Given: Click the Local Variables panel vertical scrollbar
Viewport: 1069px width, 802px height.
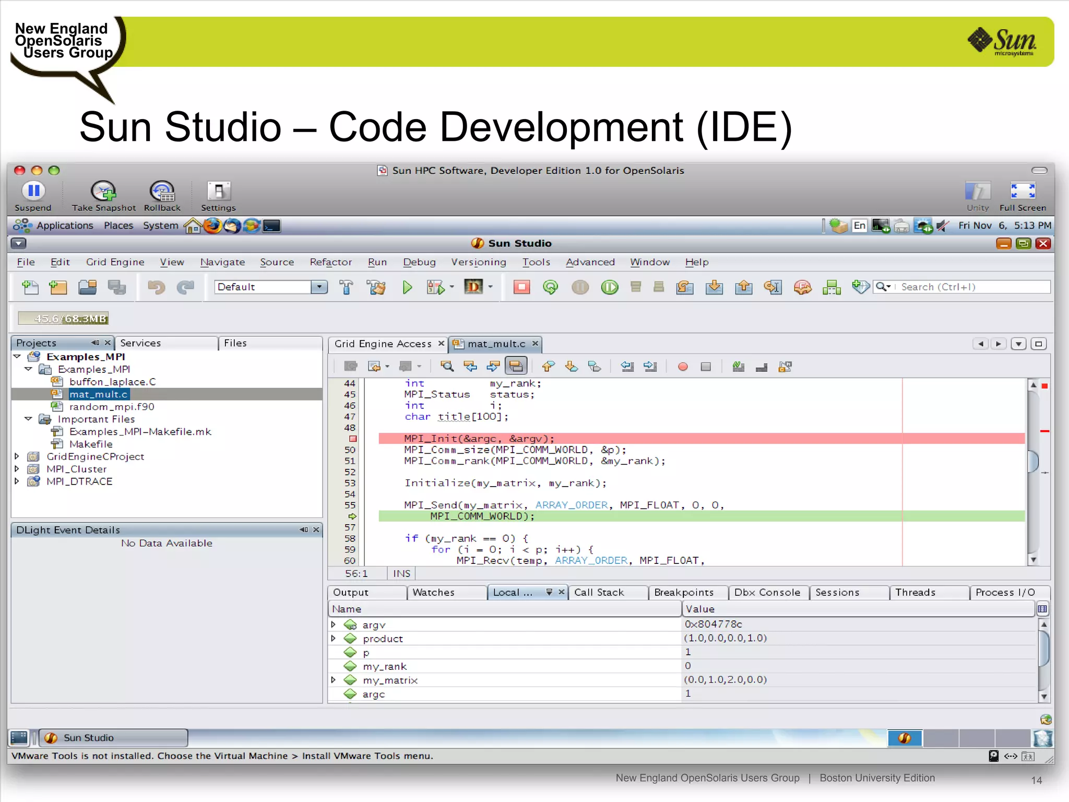Looking at the screenshot, I should click(1043, 660).
